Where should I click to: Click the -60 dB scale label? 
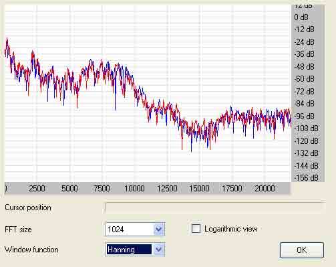pos(304,79)
